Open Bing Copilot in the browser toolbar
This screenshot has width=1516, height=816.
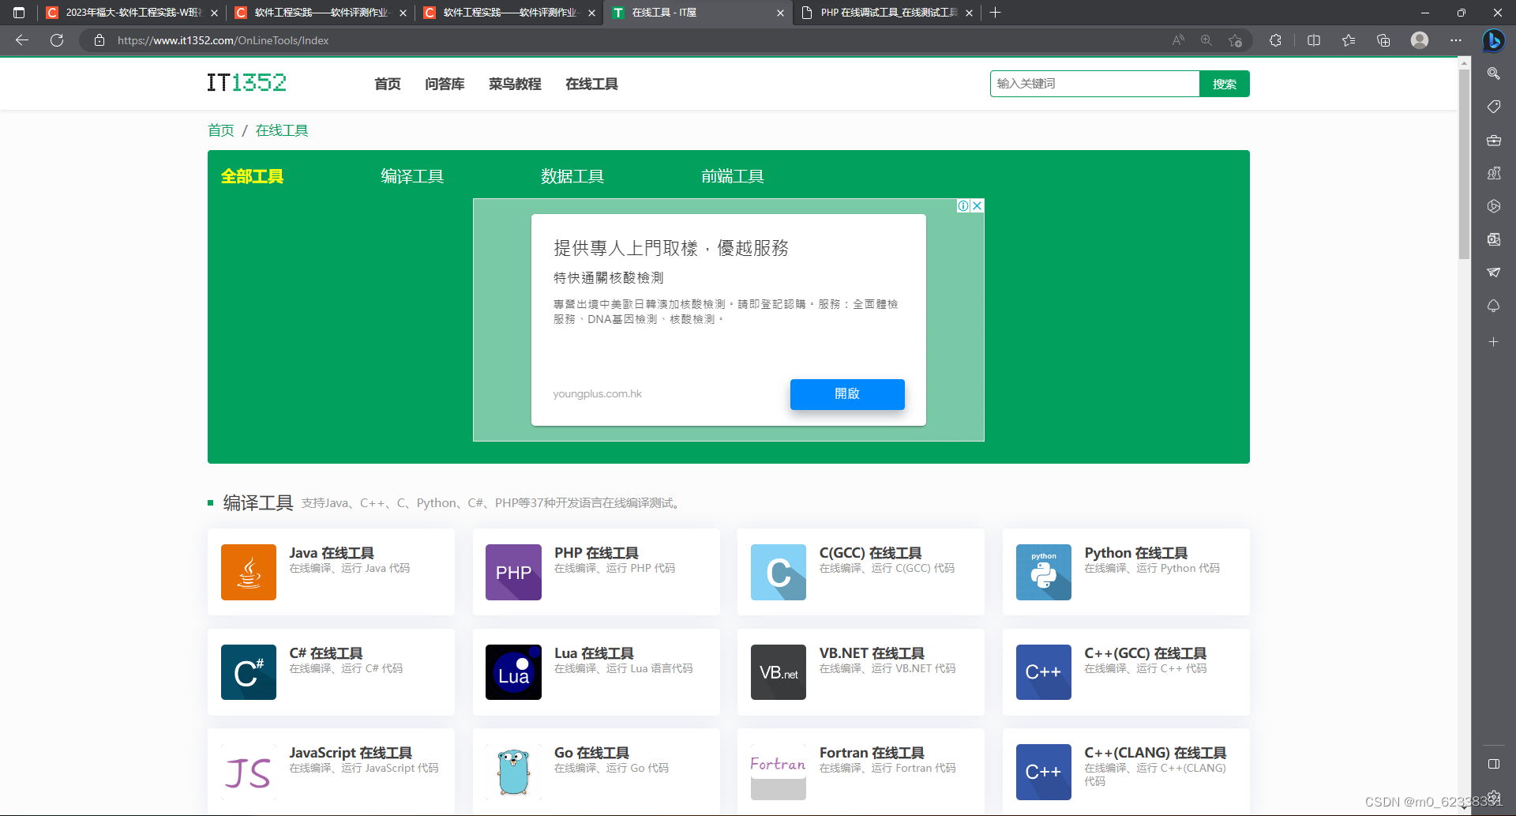(x=1493, y=40)
